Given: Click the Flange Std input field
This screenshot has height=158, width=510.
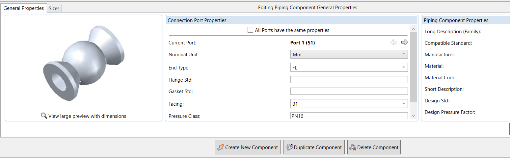Looking at the screenshot, I should (349, 80).
